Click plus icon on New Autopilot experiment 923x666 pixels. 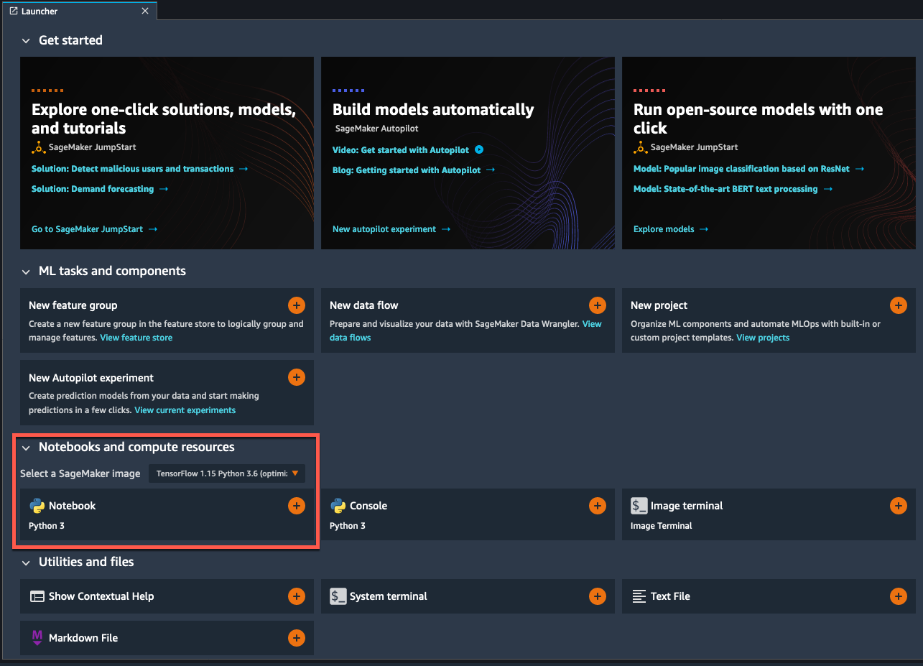click(297, 377)
